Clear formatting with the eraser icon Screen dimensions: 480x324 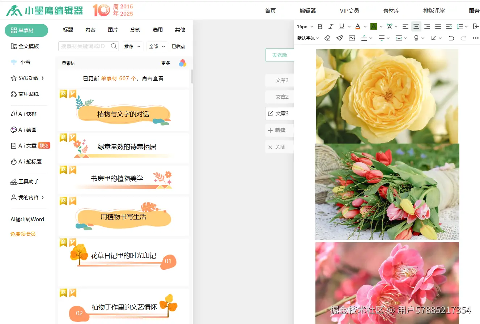tap(327, 38)
